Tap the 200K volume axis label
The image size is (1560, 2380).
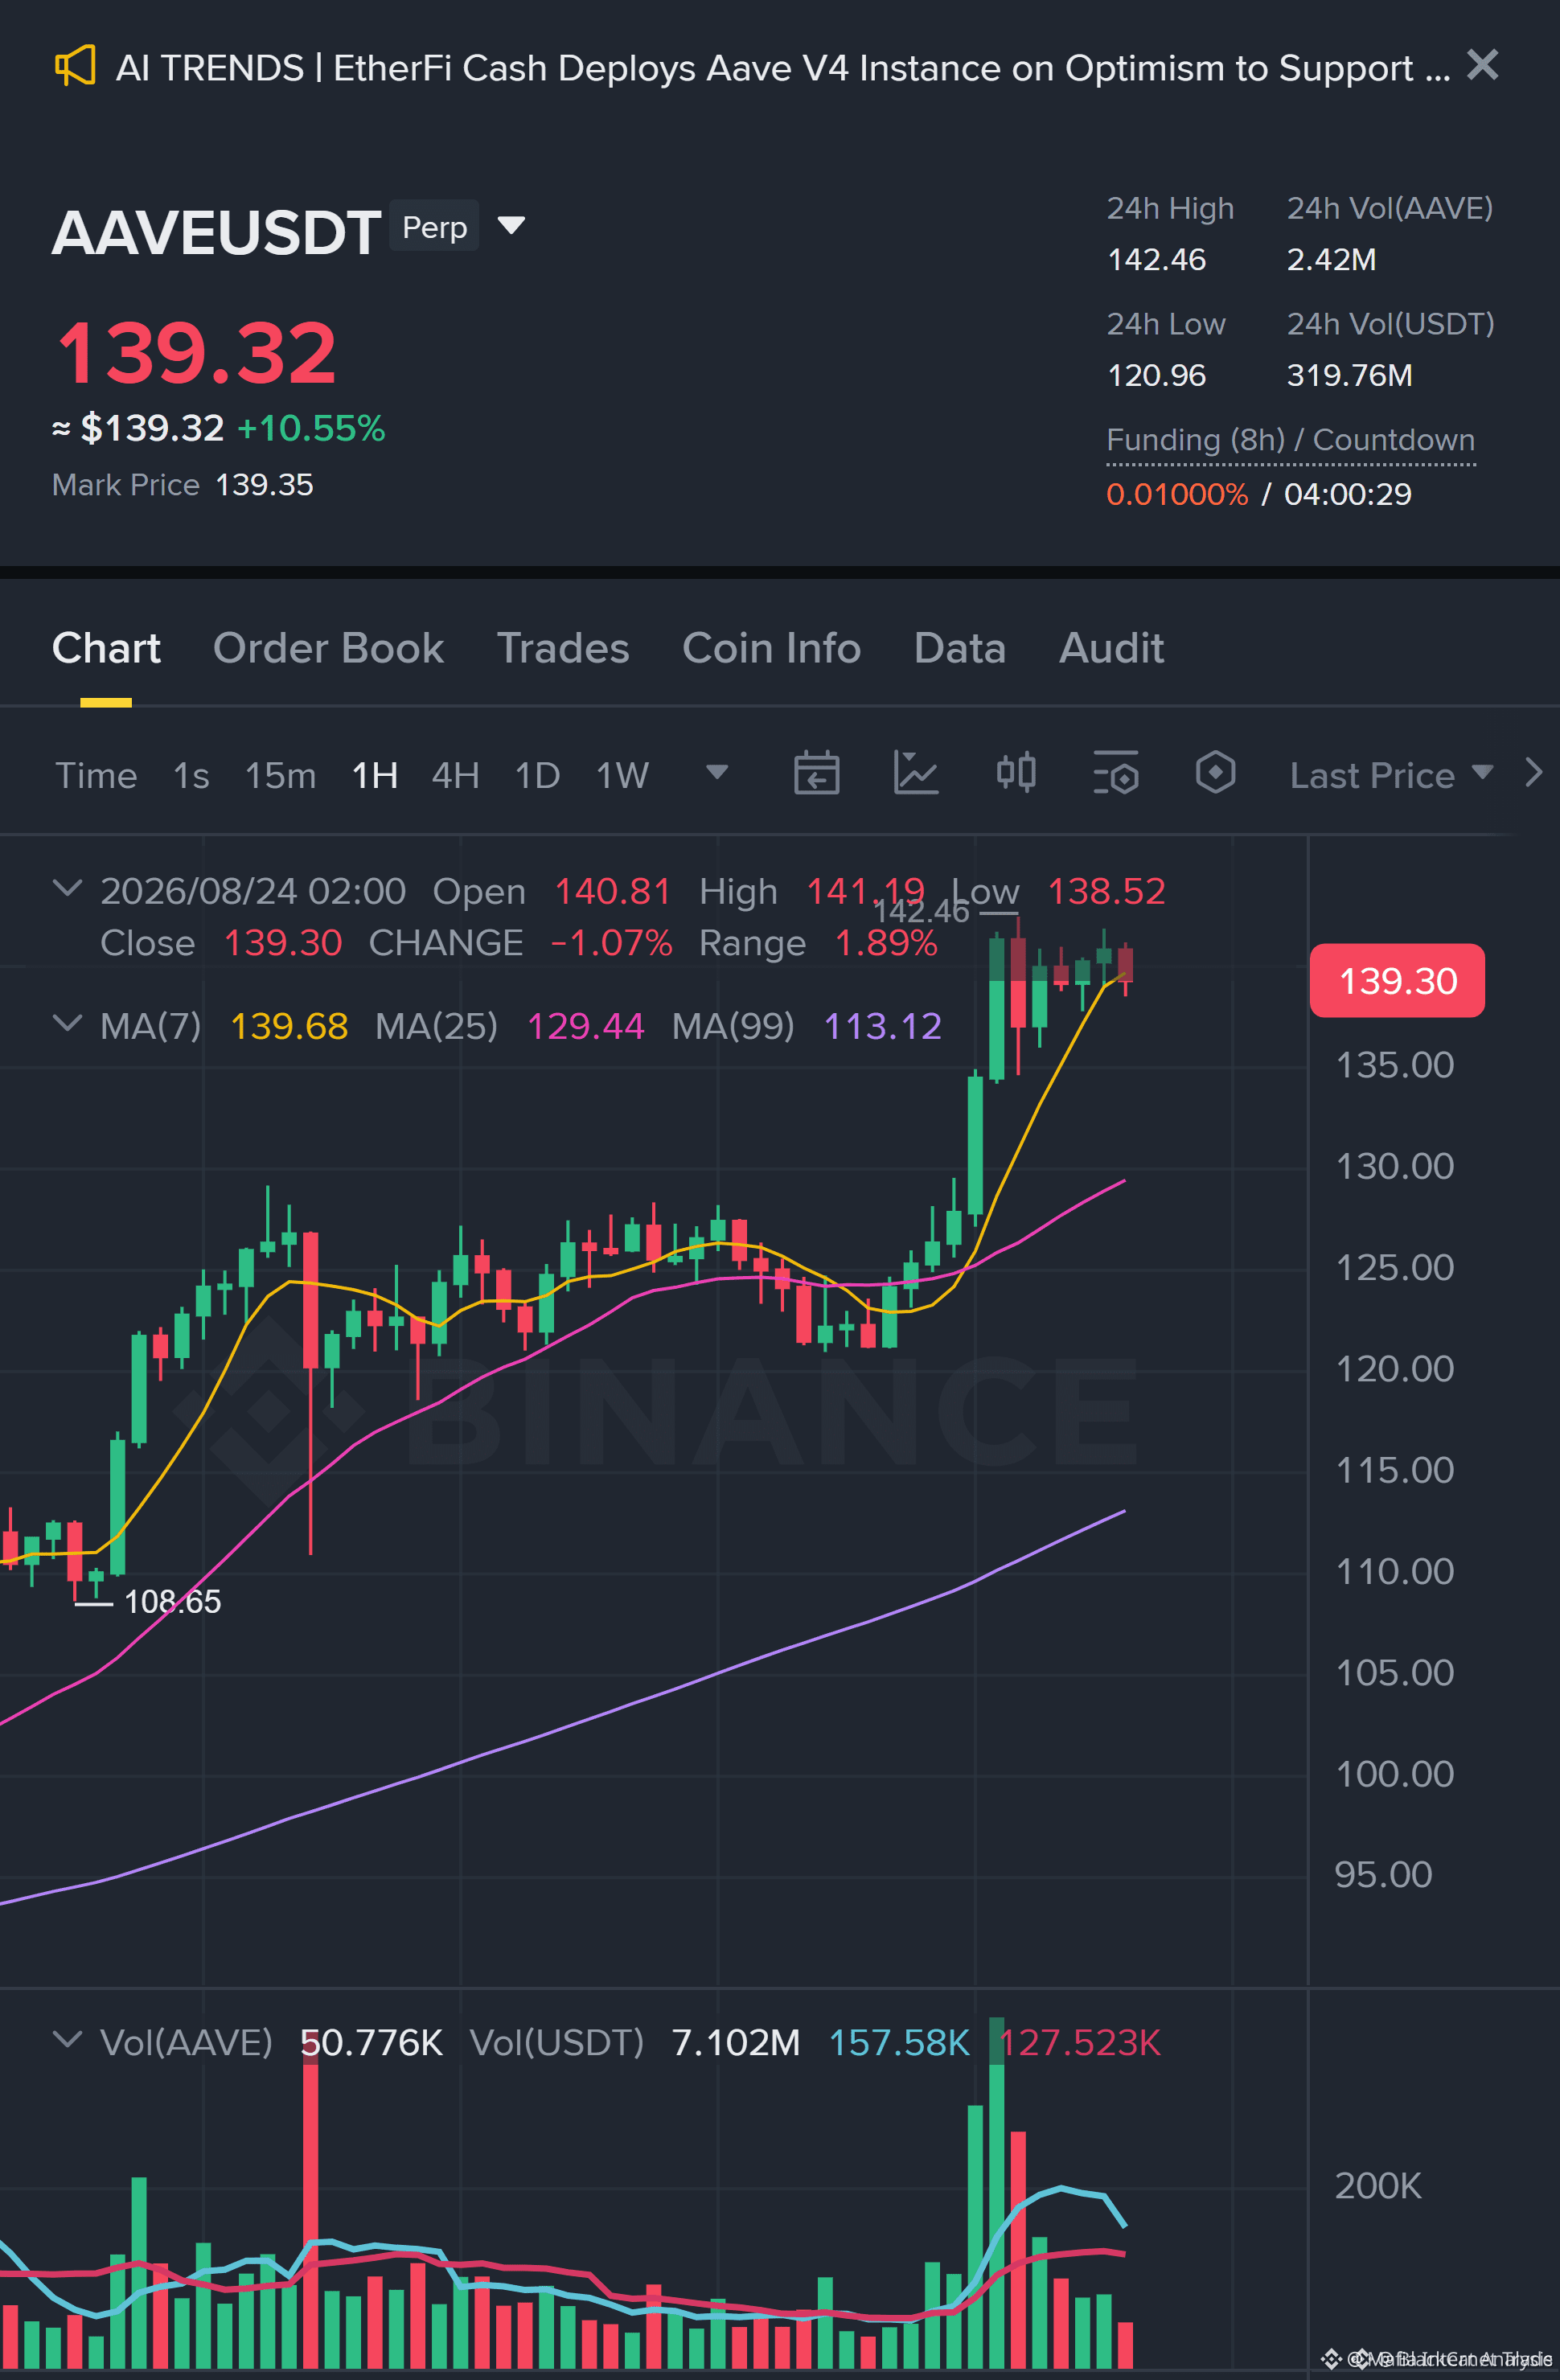point(1378,2186)
